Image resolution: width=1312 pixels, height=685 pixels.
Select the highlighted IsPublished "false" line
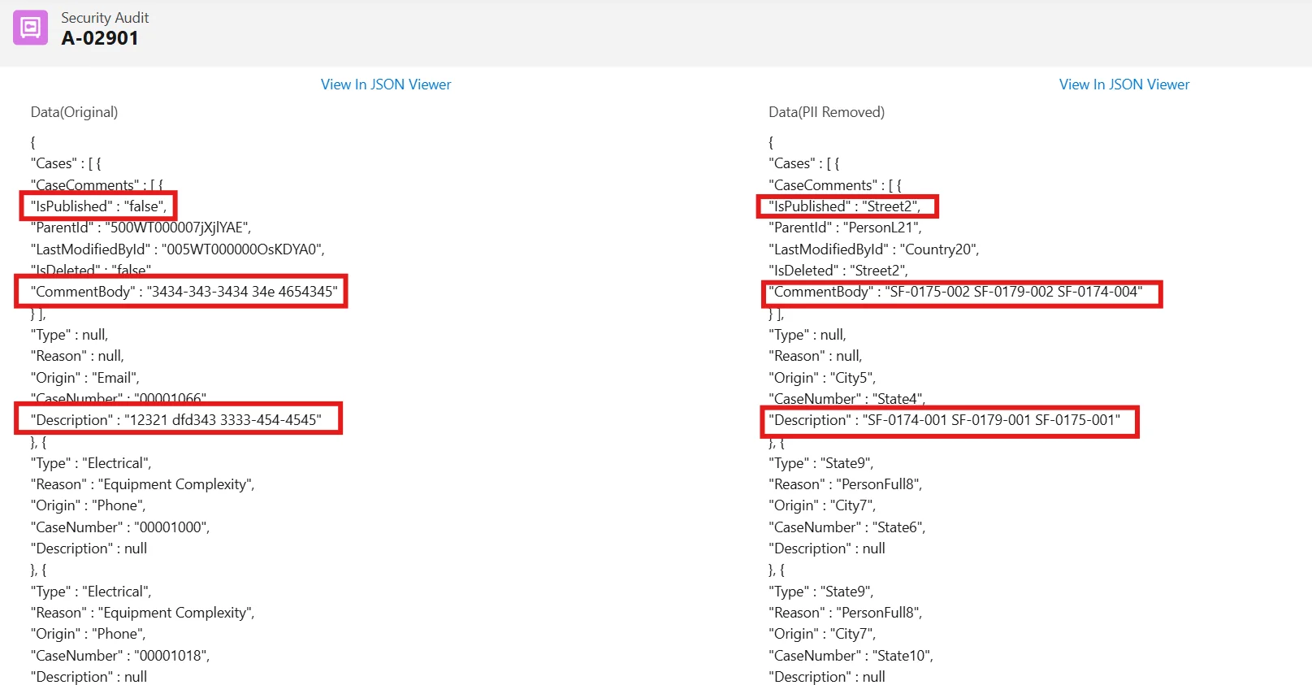tap(98, 206)
